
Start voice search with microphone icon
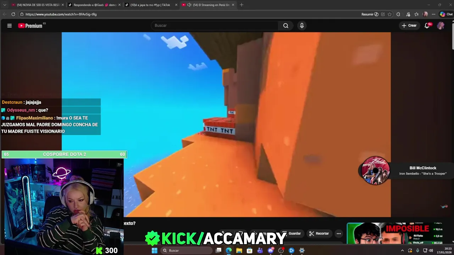[x=302, y=25]
